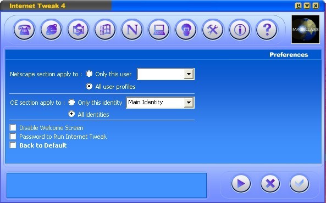Open the Netscape 'N' section icon
This screenshot has width=326, height=203.
(132, 30)
